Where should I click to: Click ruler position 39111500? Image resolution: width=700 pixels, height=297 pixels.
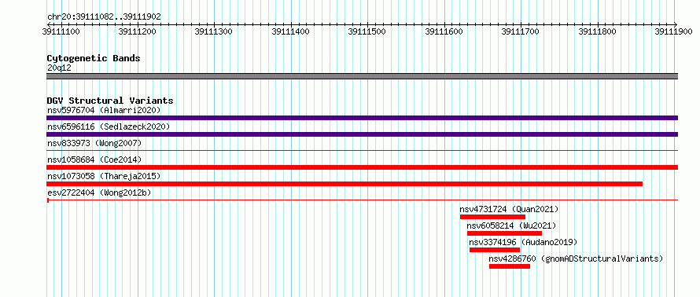pyautogui.click(x=367, y=31)
